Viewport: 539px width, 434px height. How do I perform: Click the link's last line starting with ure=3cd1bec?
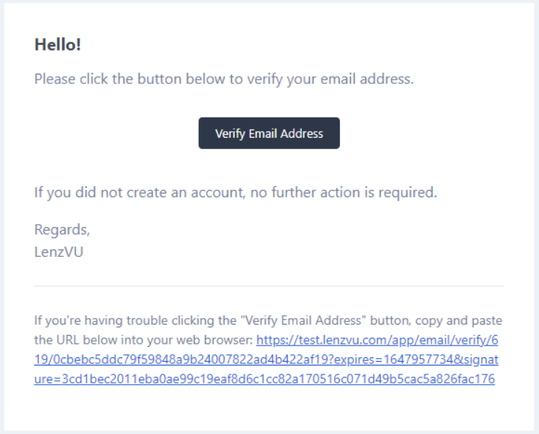pyautogui.click(x=264, y=380)
